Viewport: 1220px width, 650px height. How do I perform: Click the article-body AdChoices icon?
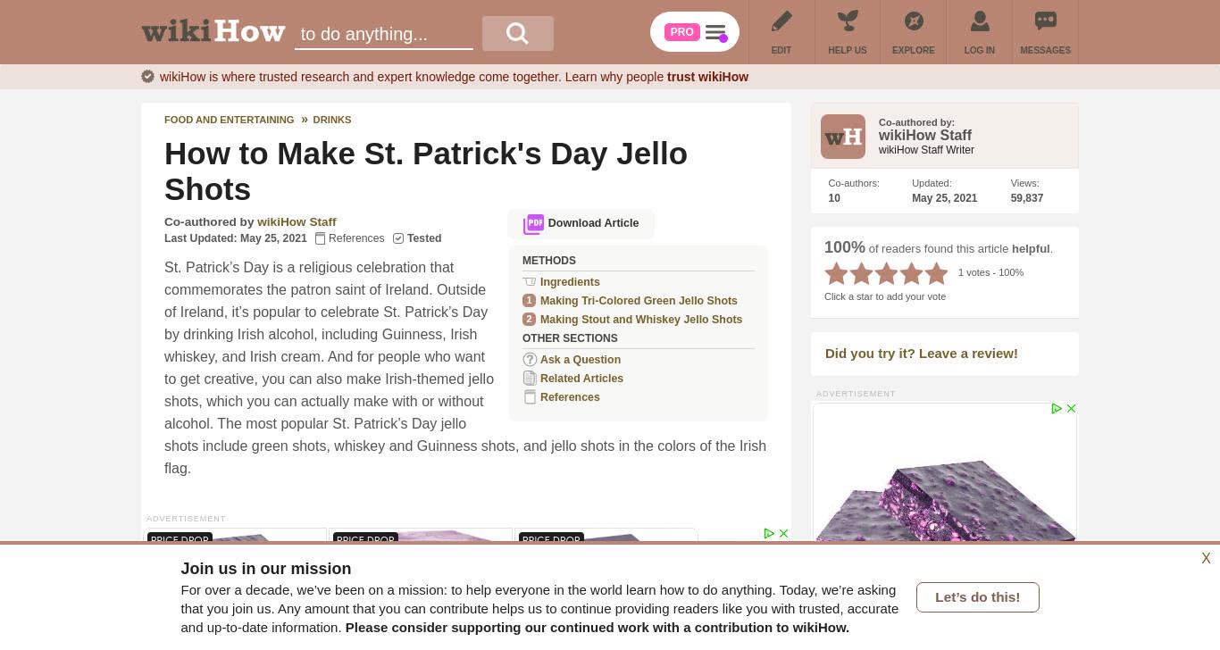tap(769, 534)
